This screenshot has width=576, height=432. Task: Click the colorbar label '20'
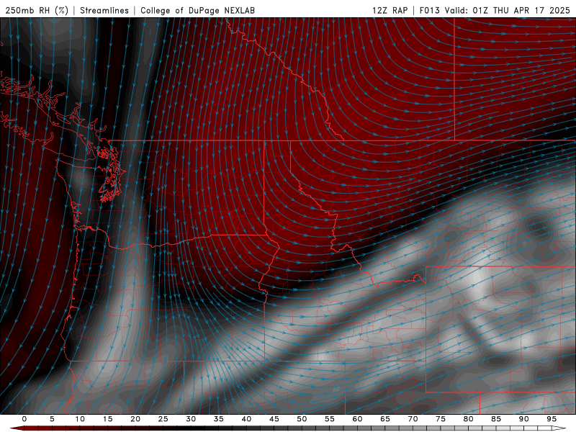coord(135,419)
